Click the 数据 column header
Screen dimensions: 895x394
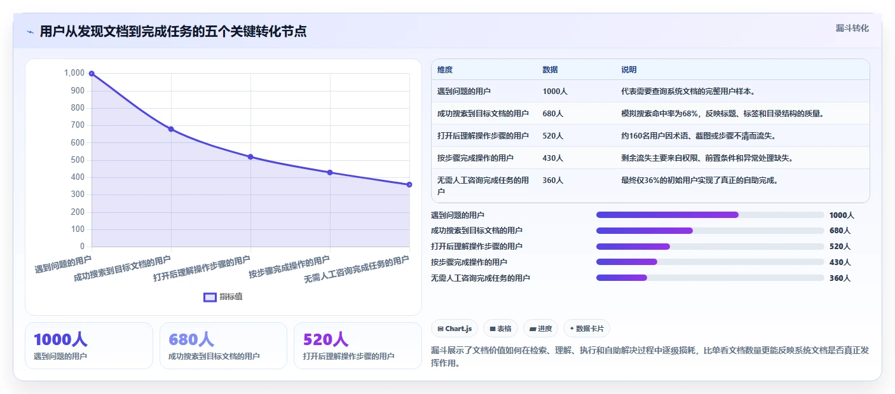[x=550, y=70]
